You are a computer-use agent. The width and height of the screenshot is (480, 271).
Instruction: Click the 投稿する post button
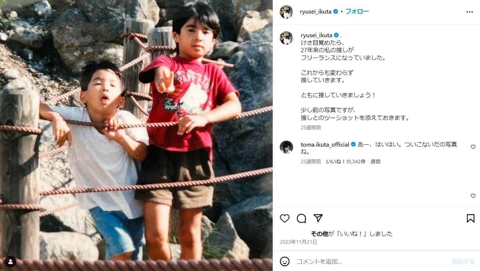[x=463, y=261]
